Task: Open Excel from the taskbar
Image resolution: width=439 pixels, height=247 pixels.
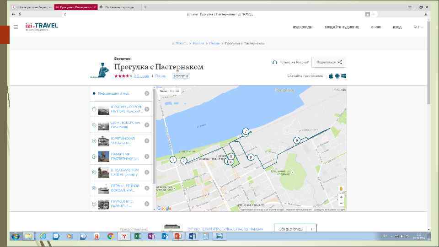Action: 138,236
